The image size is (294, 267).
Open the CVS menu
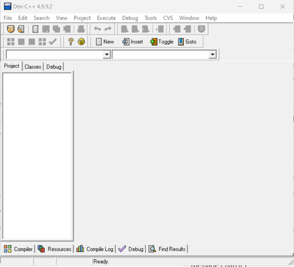(168, 18)
